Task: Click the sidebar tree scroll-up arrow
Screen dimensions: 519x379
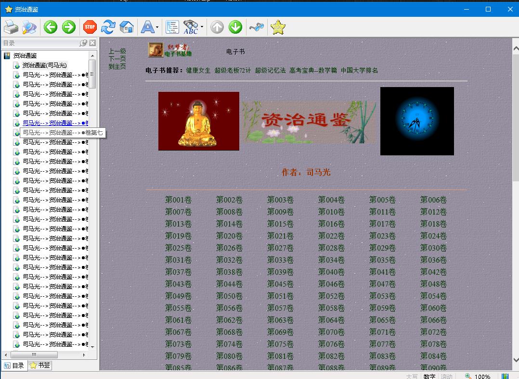Action: pyautogui.click(x=92, y=56)
